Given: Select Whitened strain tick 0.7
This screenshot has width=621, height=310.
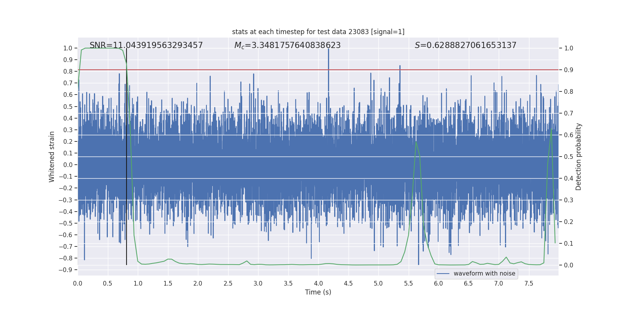Looking at the screenshot, I should click(68, 83).
